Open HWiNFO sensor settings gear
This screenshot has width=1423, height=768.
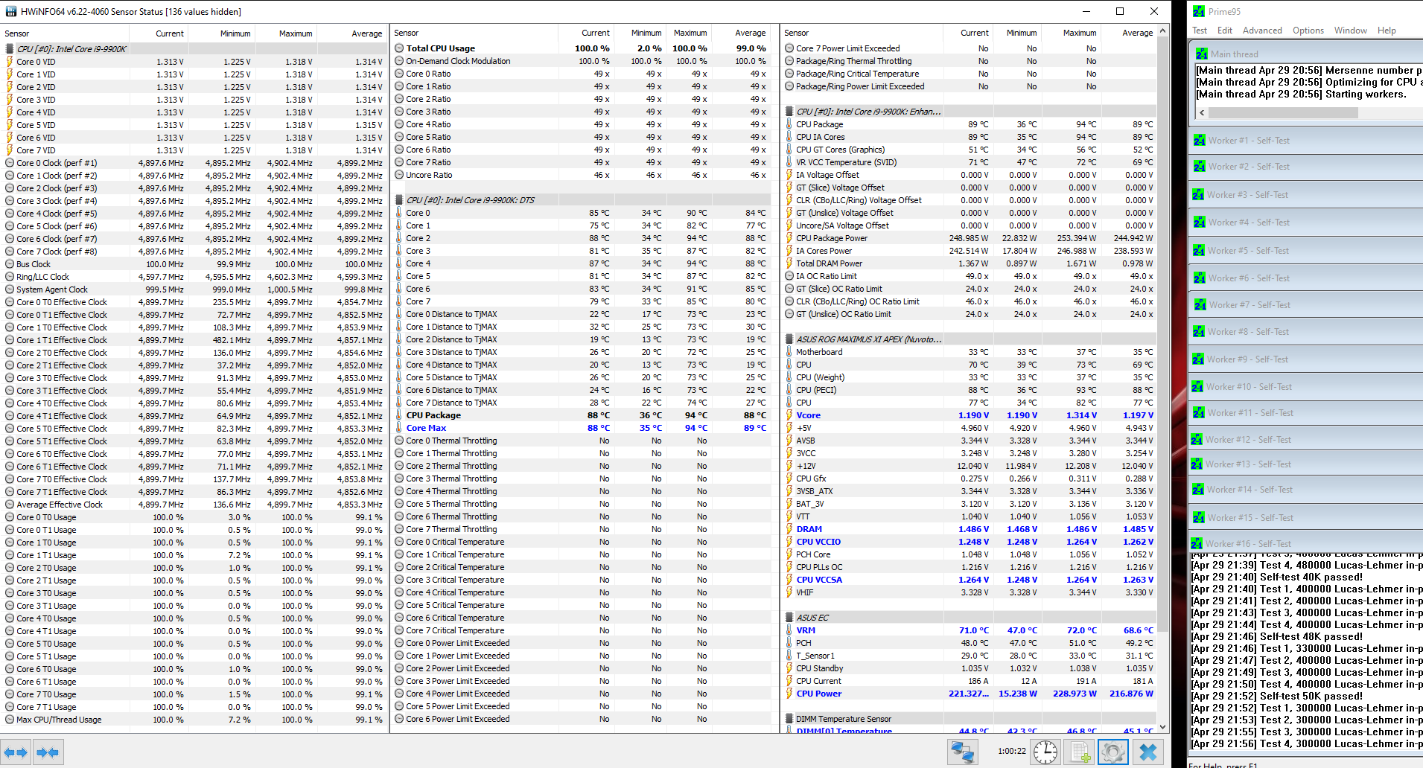click(1113, 752)
